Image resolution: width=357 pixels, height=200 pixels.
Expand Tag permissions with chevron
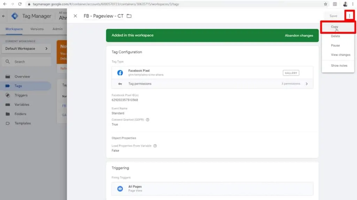[x=307, y=84]
